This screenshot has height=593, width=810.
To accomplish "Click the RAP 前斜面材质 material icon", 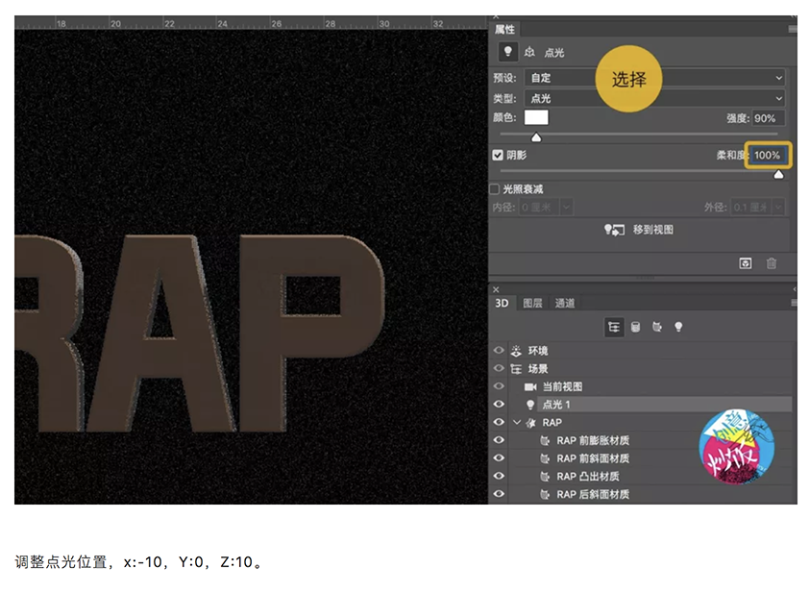I will [545, 458].
